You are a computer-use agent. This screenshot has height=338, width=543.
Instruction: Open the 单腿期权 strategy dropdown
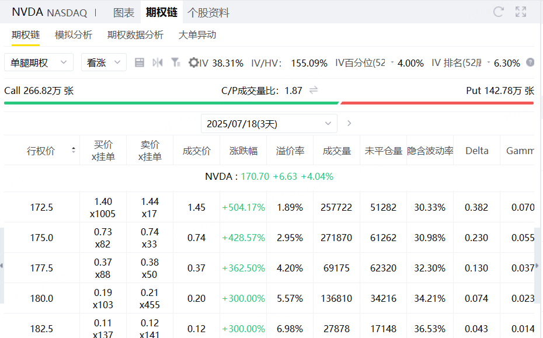pyautogui.click(x=39, y=62)
